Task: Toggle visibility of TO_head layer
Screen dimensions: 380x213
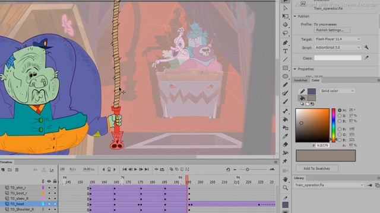Action: click(49, 204)
